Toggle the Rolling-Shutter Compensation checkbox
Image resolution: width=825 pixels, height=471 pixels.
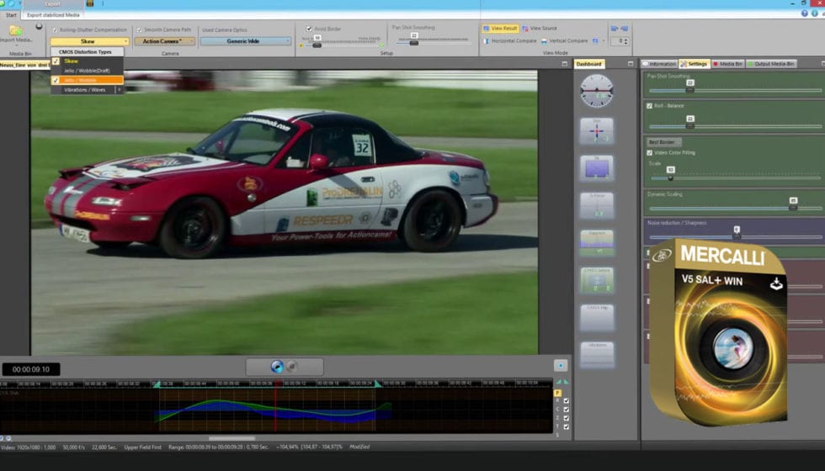click(54, 29)
